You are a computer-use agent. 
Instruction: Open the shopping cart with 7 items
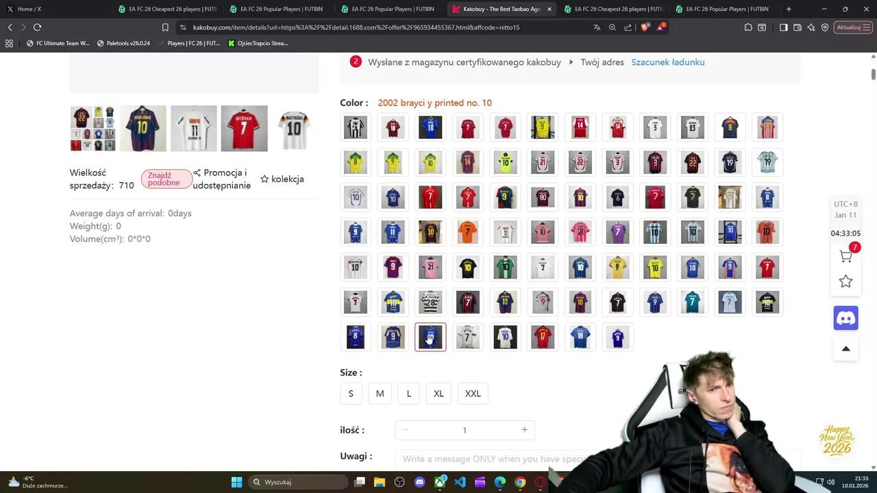(846, 255)
